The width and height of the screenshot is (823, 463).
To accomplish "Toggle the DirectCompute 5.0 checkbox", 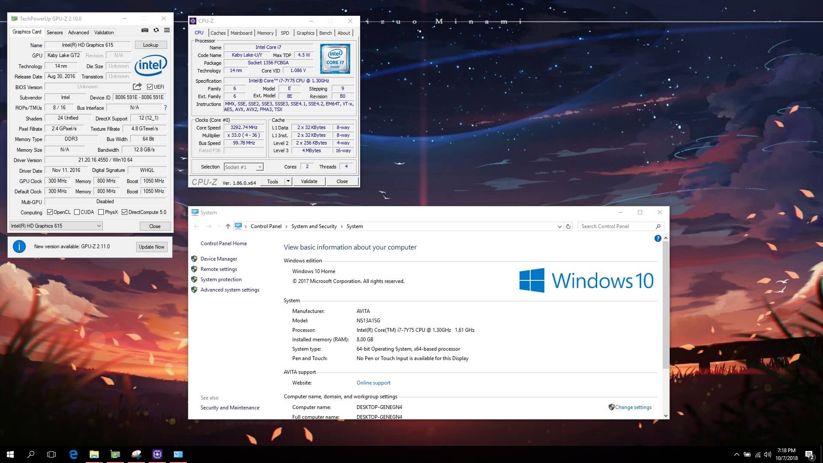I will click(x=124, y=212).
